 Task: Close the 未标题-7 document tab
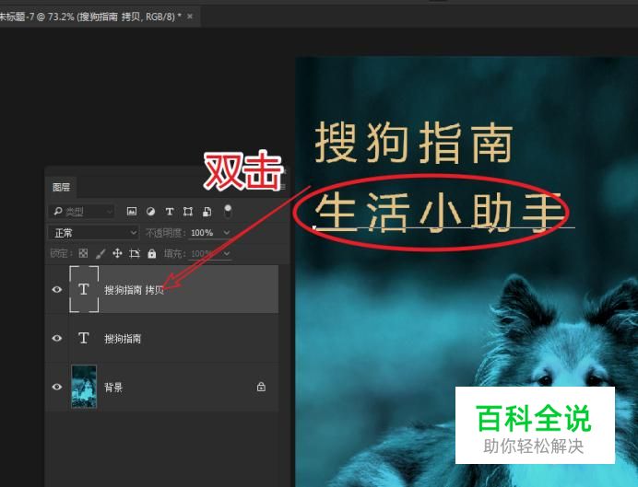click(190, 17)
